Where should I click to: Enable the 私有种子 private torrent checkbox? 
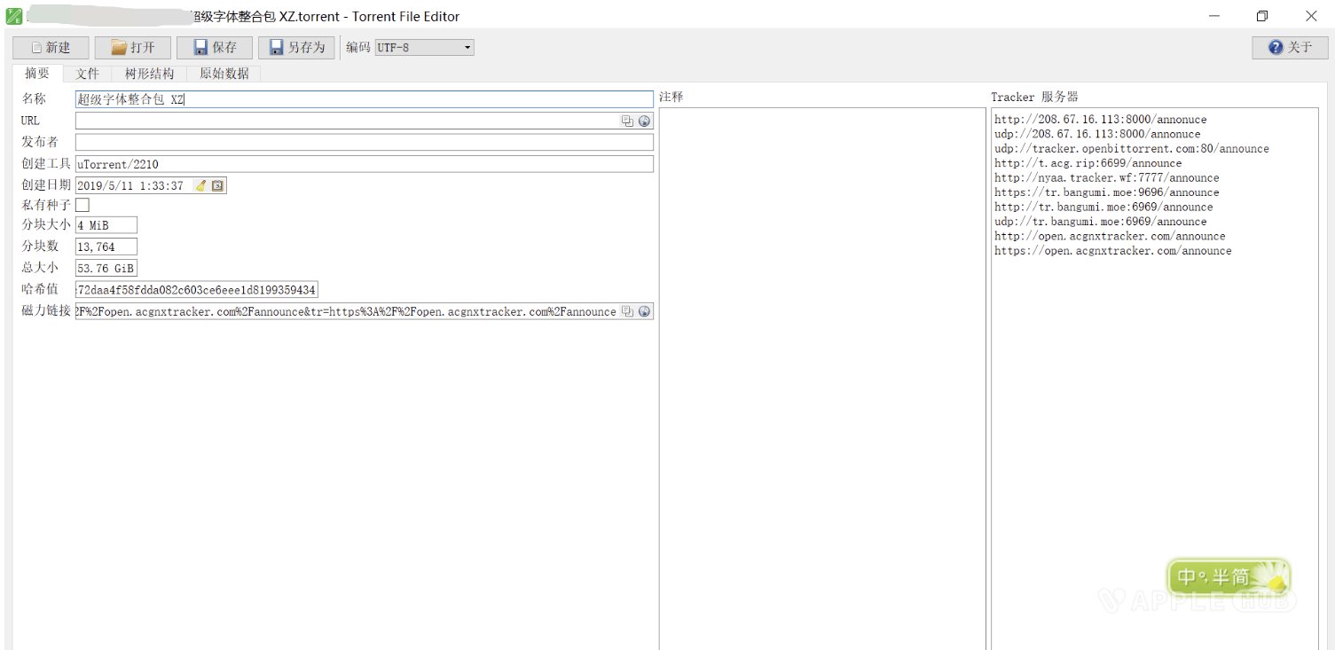pos(82,205)
